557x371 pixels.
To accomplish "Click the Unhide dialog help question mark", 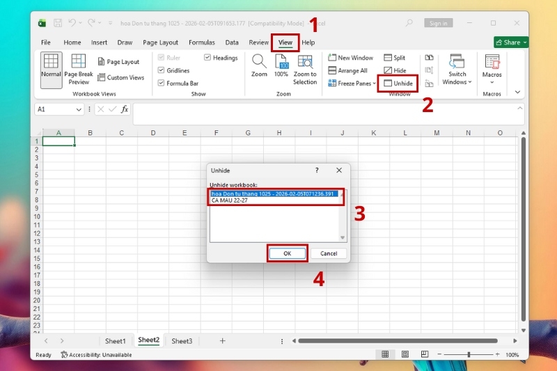I will [x=317, y=171].
